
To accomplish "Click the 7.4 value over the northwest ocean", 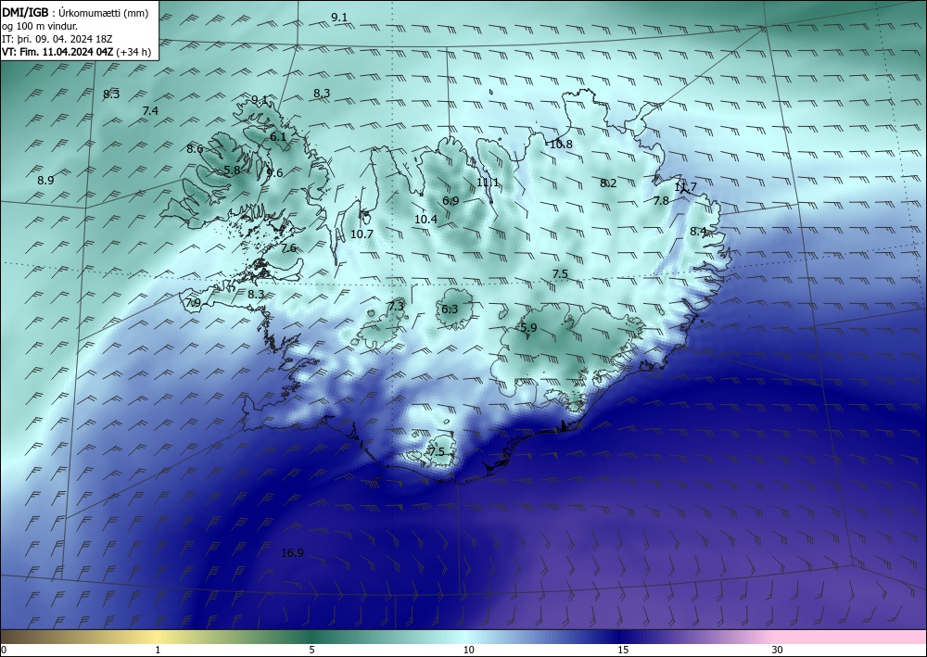I will pyautogui.click(x=150, y=110).
